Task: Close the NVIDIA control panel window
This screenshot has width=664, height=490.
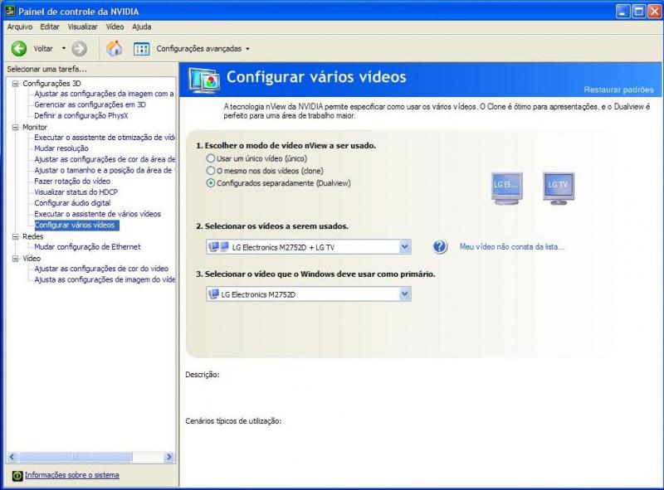Action: coord(654,12)
